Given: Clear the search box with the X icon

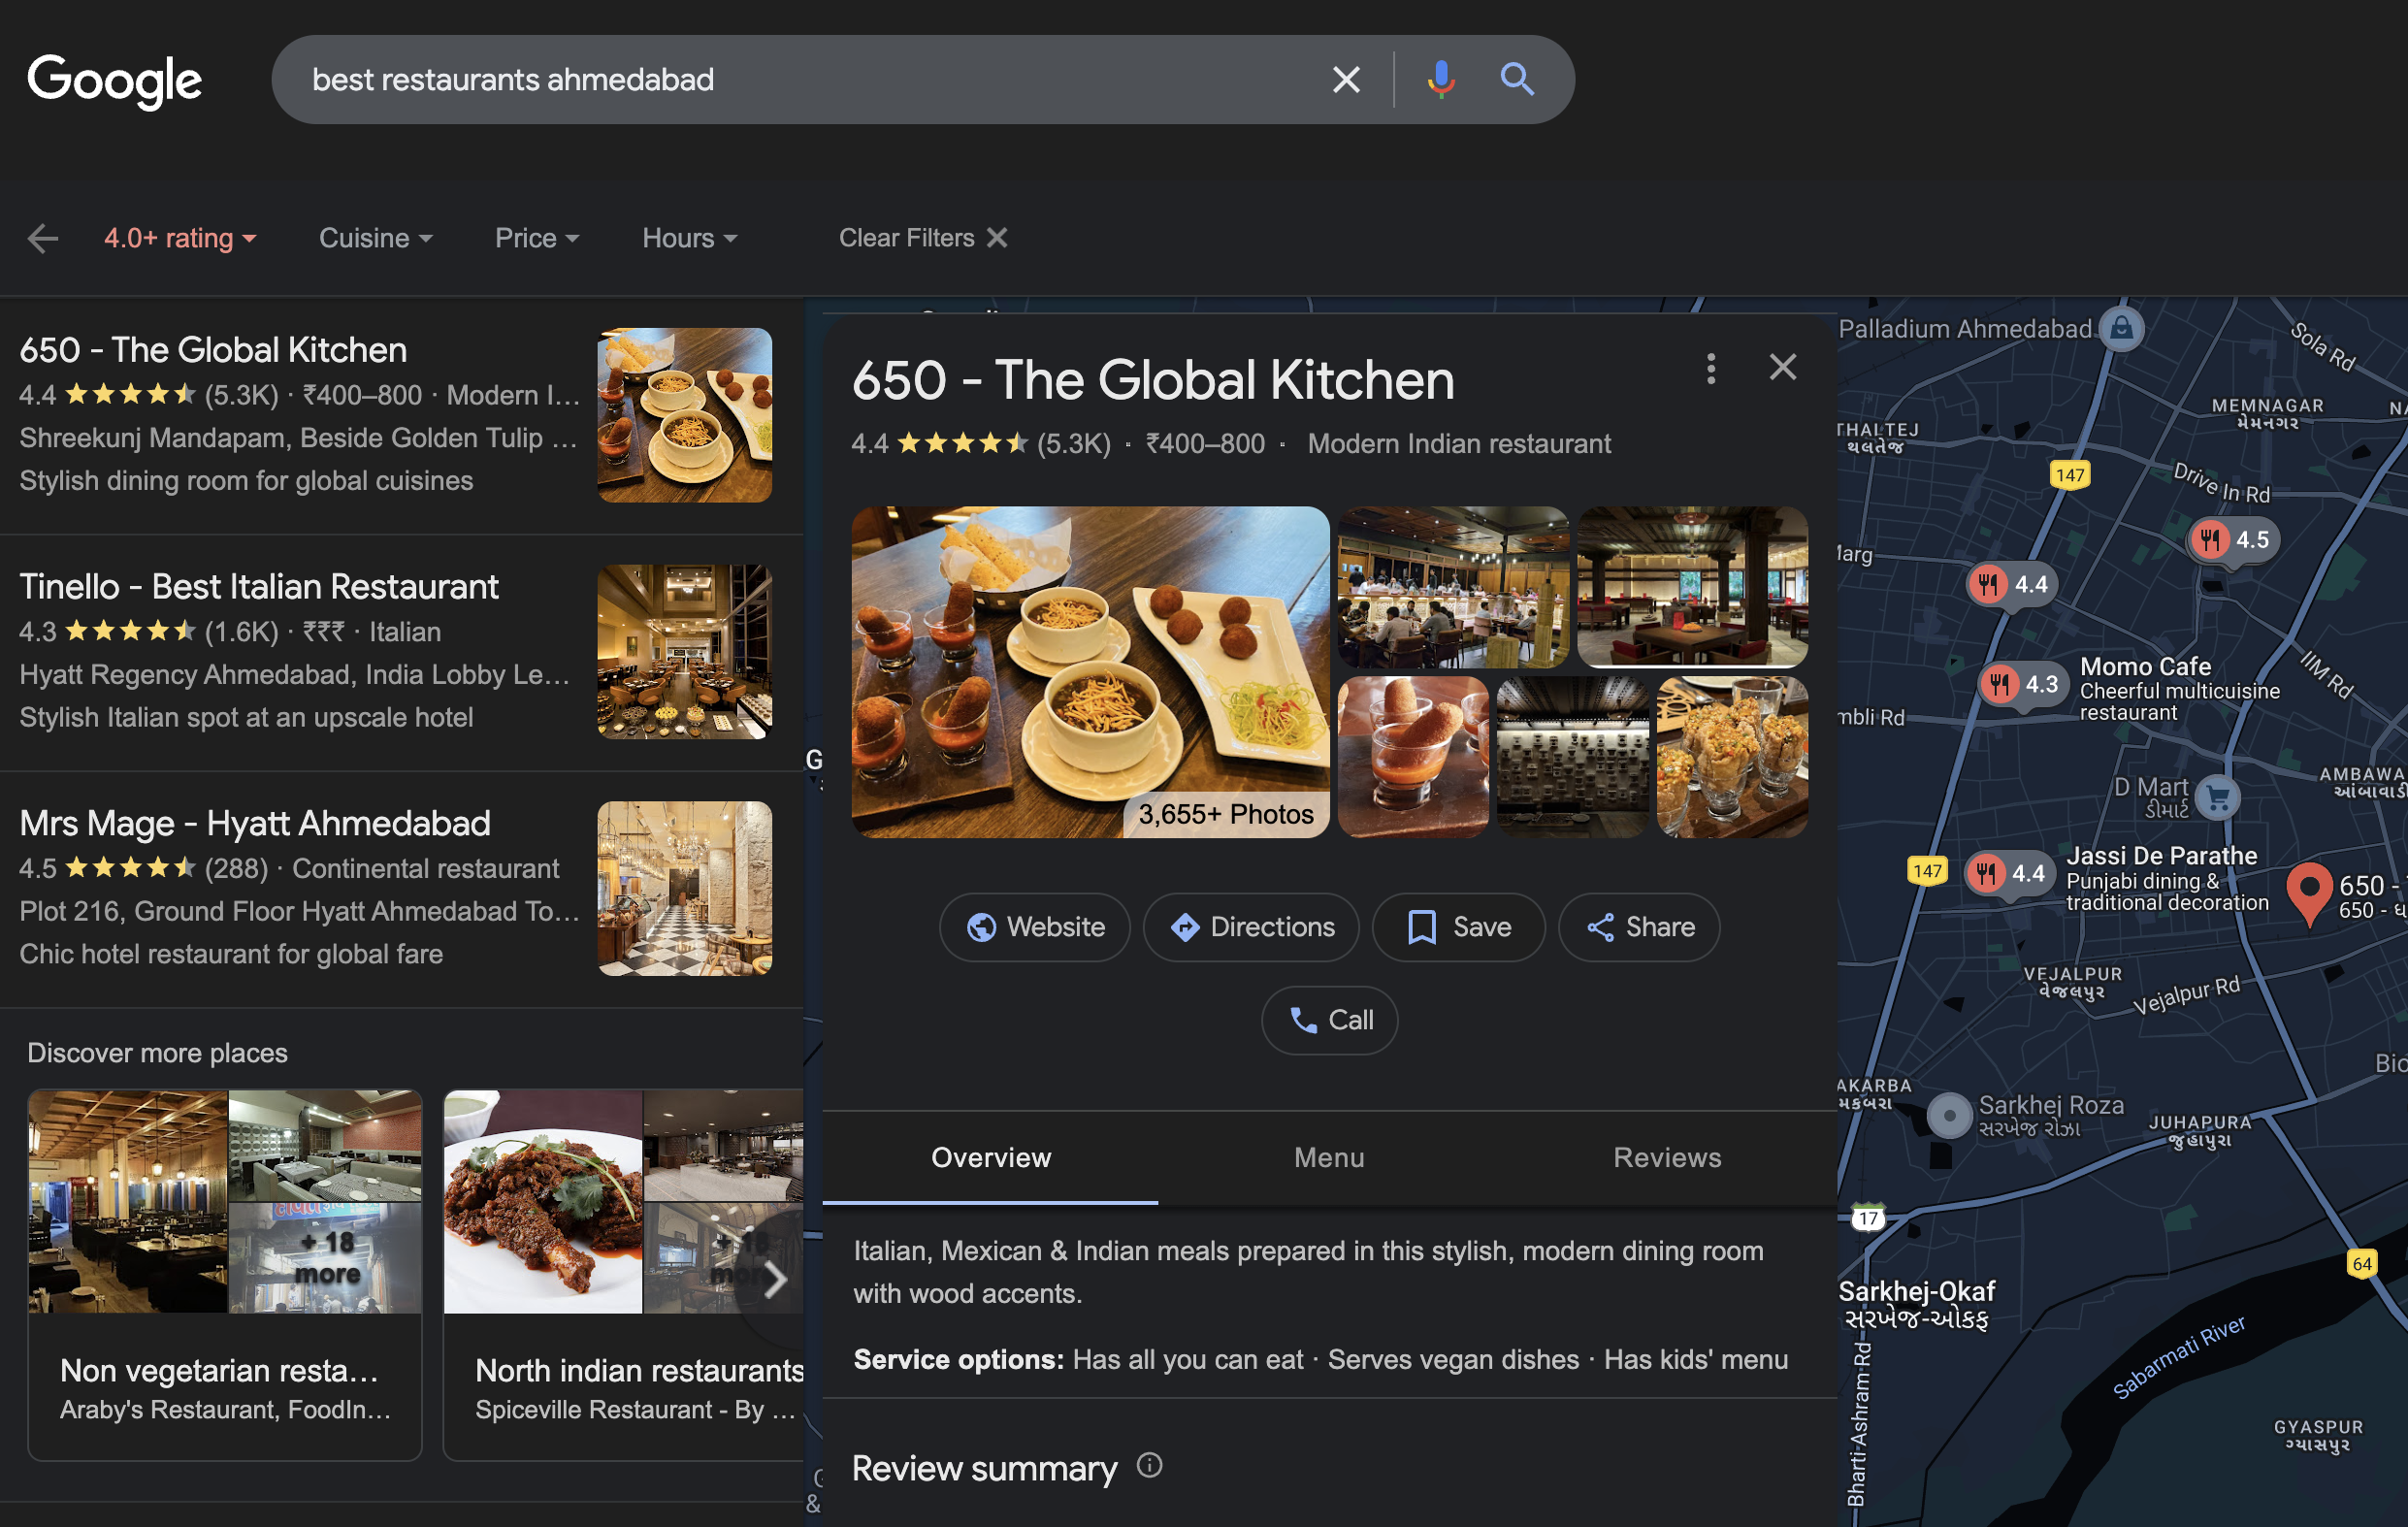Looking at the screenshot, I should pos(1346,80).
